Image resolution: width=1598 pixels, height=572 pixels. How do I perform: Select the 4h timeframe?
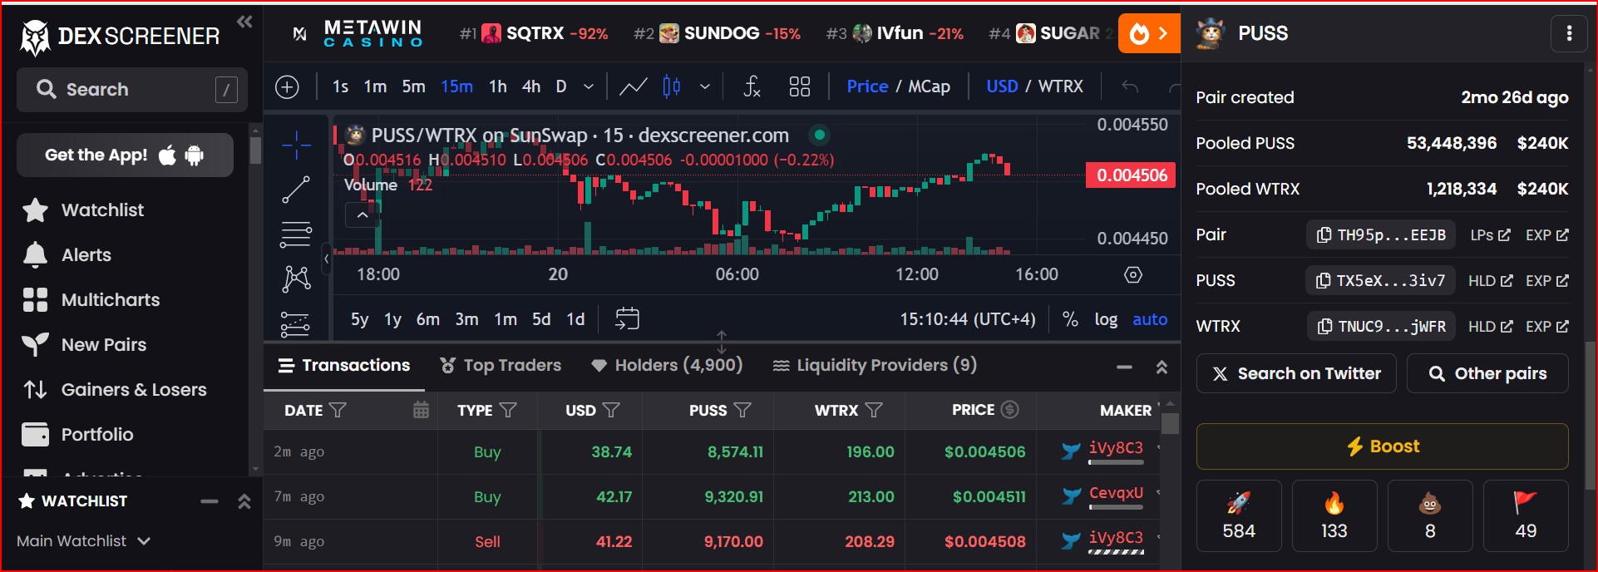[x=531, y=86]
